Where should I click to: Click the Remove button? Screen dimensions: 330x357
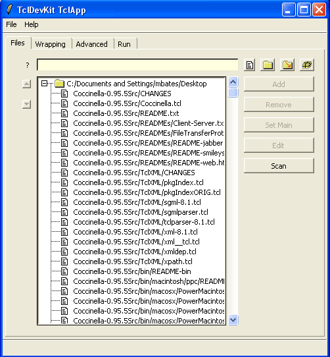(279, 105)
